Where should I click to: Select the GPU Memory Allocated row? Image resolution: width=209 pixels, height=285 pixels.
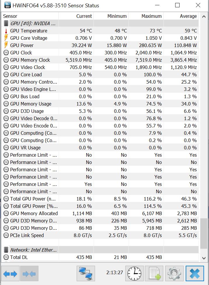[34, 213]
